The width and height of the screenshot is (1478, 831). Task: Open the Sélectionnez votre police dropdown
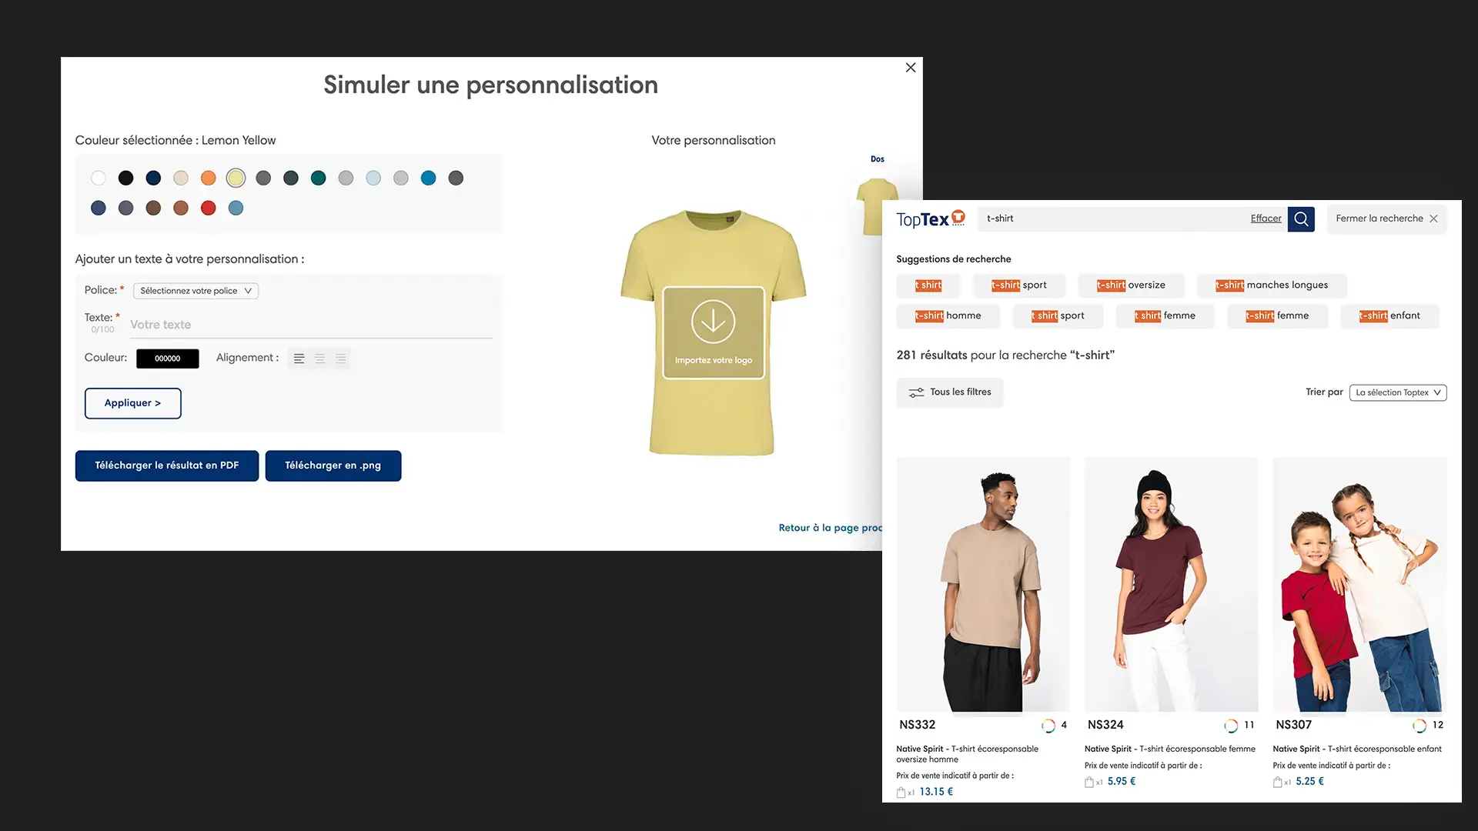(196, 291)
